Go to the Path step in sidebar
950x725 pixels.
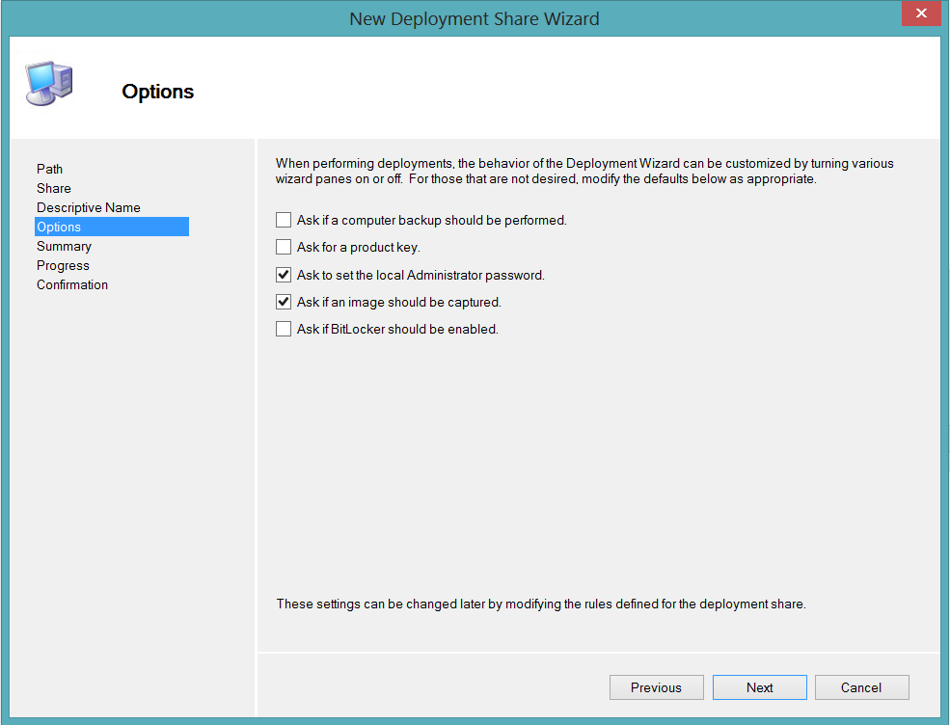pyautogui.click(x=50, y=169)
